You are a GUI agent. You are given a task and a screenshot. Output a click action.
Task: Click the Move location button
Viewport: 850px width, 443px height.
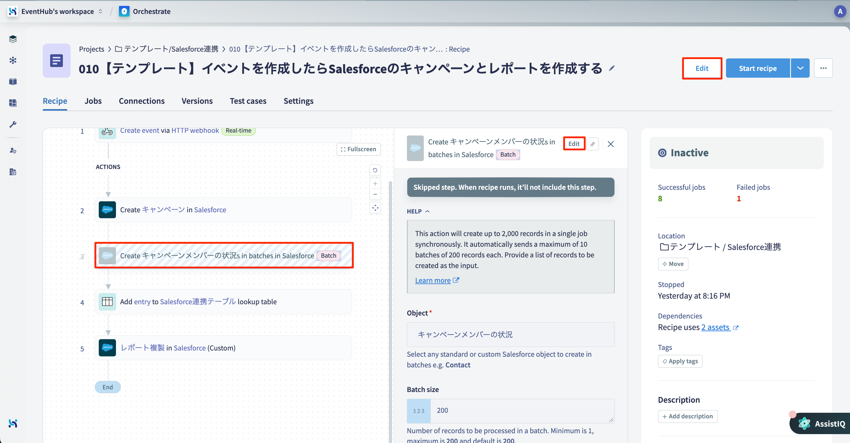pyautogui.click(x=673, y=264)
